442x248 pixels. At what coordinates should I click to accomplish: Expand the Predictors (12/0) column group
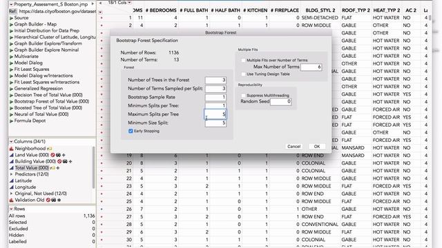11,174
